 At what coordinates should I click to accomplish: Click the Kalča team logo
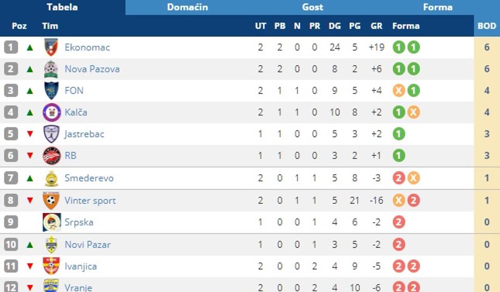51,112
